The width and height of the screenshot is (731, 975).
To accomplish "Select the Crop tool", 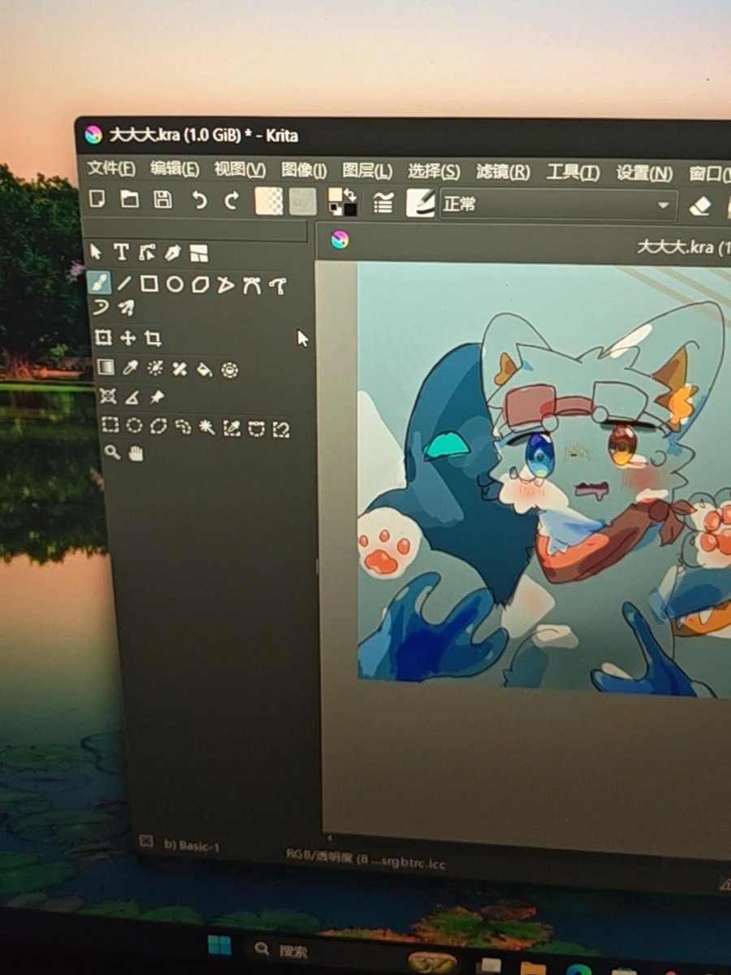I will pyautogui.click(x=153, y=339).
